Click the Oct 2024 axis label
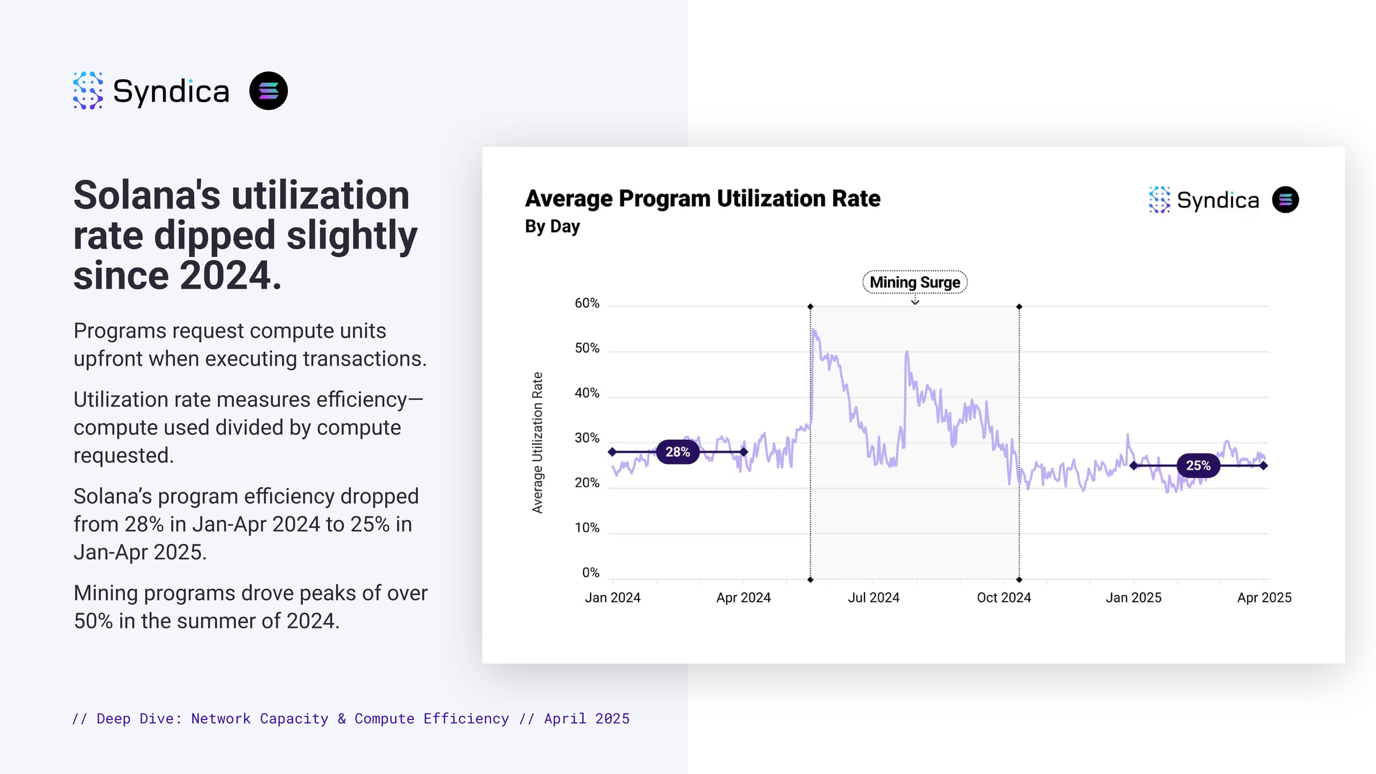 (x=1004, y=597)
